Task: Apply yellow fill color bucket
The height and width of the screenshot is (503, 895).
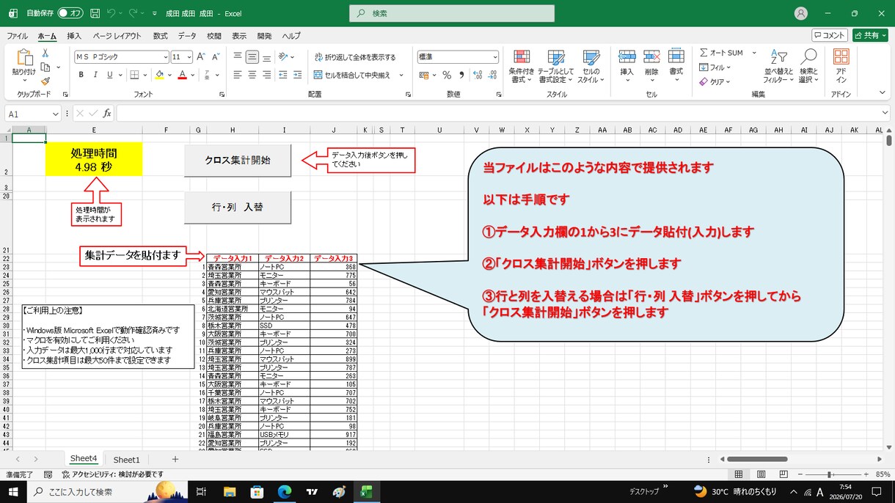Action: coord(159,75)
